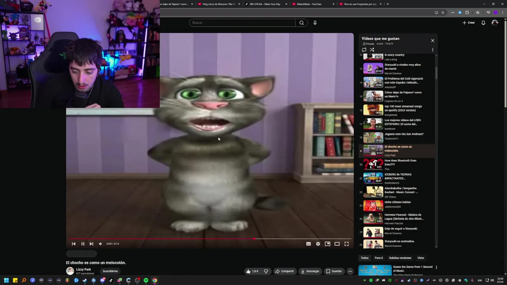Viewport: 507px width, 285px height.
Task: Click the YouTube search field
Action: (242, 23)
